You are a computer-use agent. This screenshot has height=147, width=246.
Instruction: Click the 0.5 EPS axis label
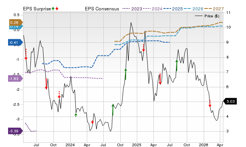(17, 15)
